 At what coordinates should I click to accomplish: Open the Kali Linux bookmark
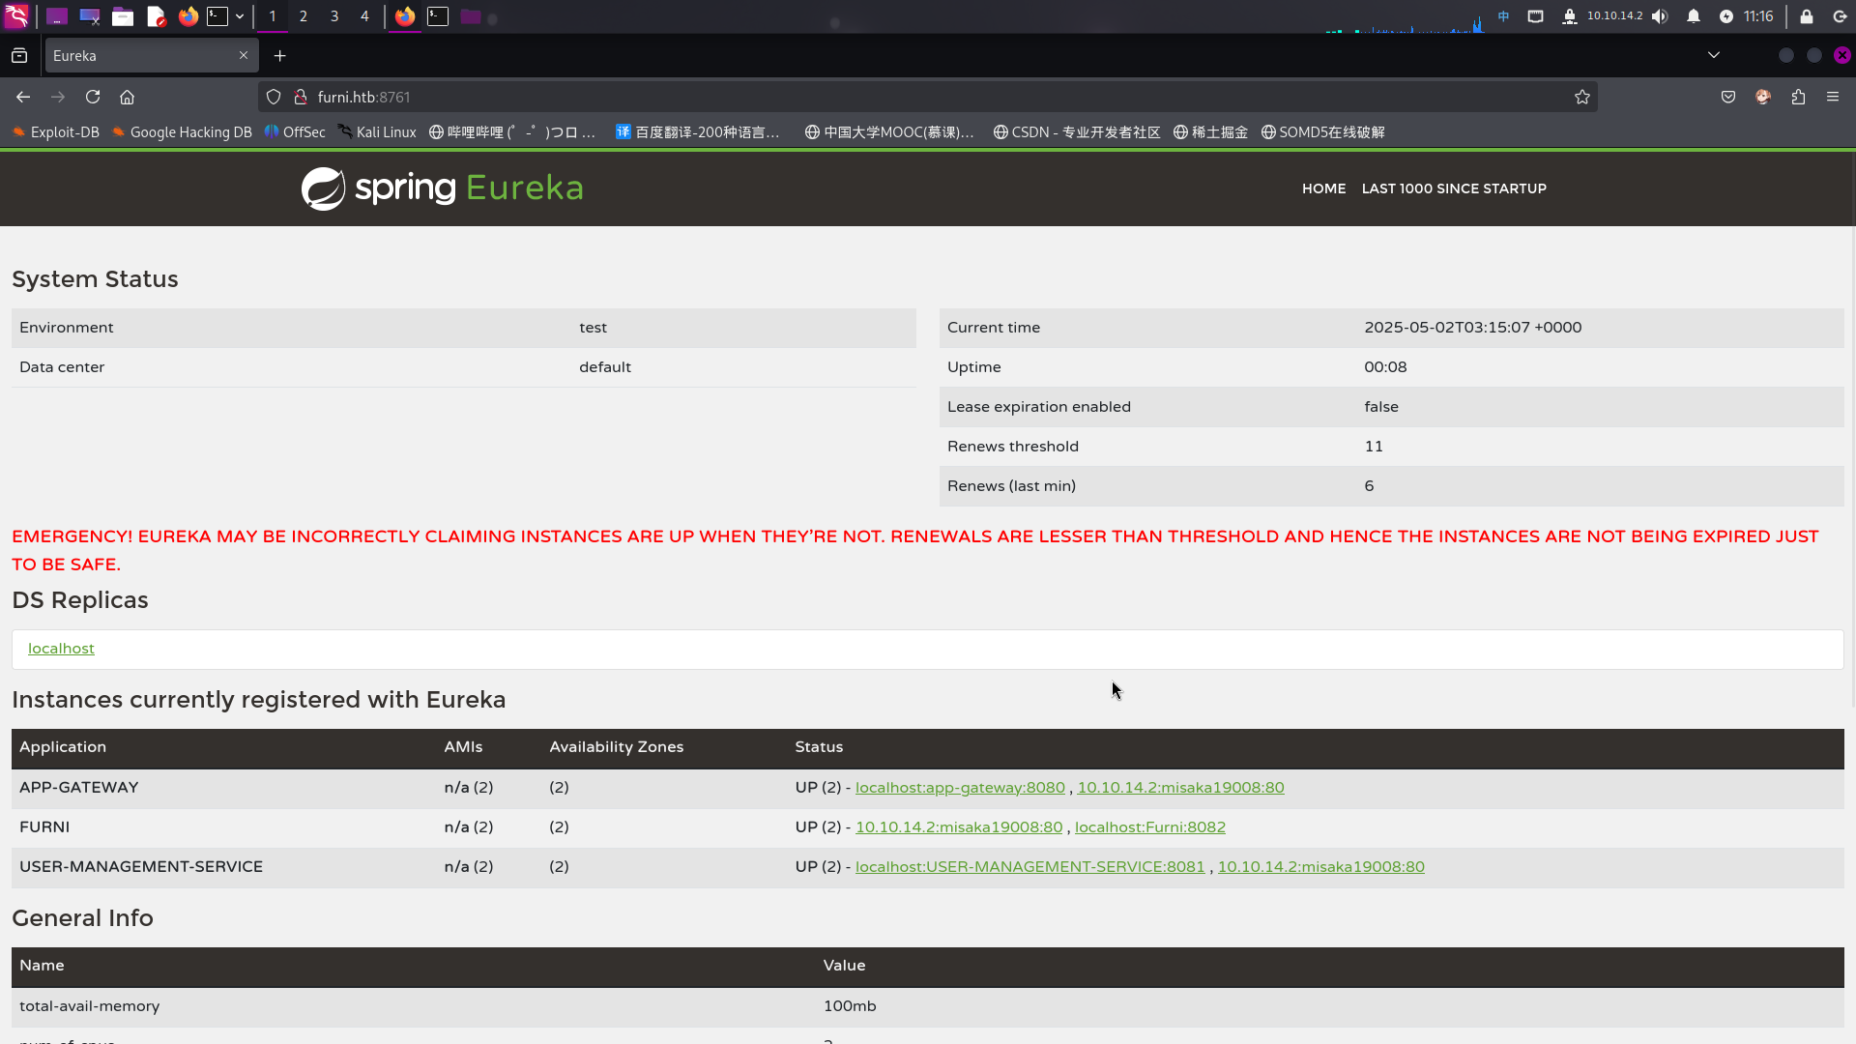pos(377,132)
